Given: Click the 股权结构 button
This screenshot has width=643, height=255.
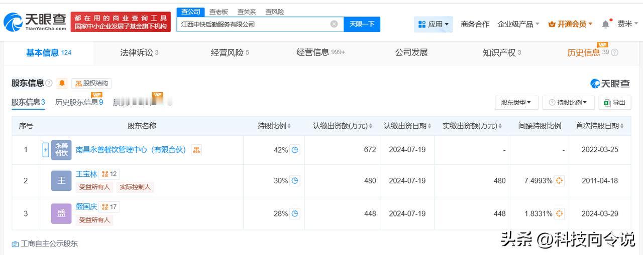Looking at the screenshot, I should pos(91,83).
